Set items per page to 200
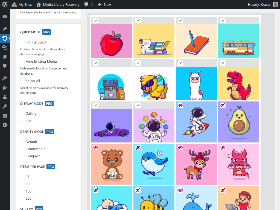 point(22,198)
